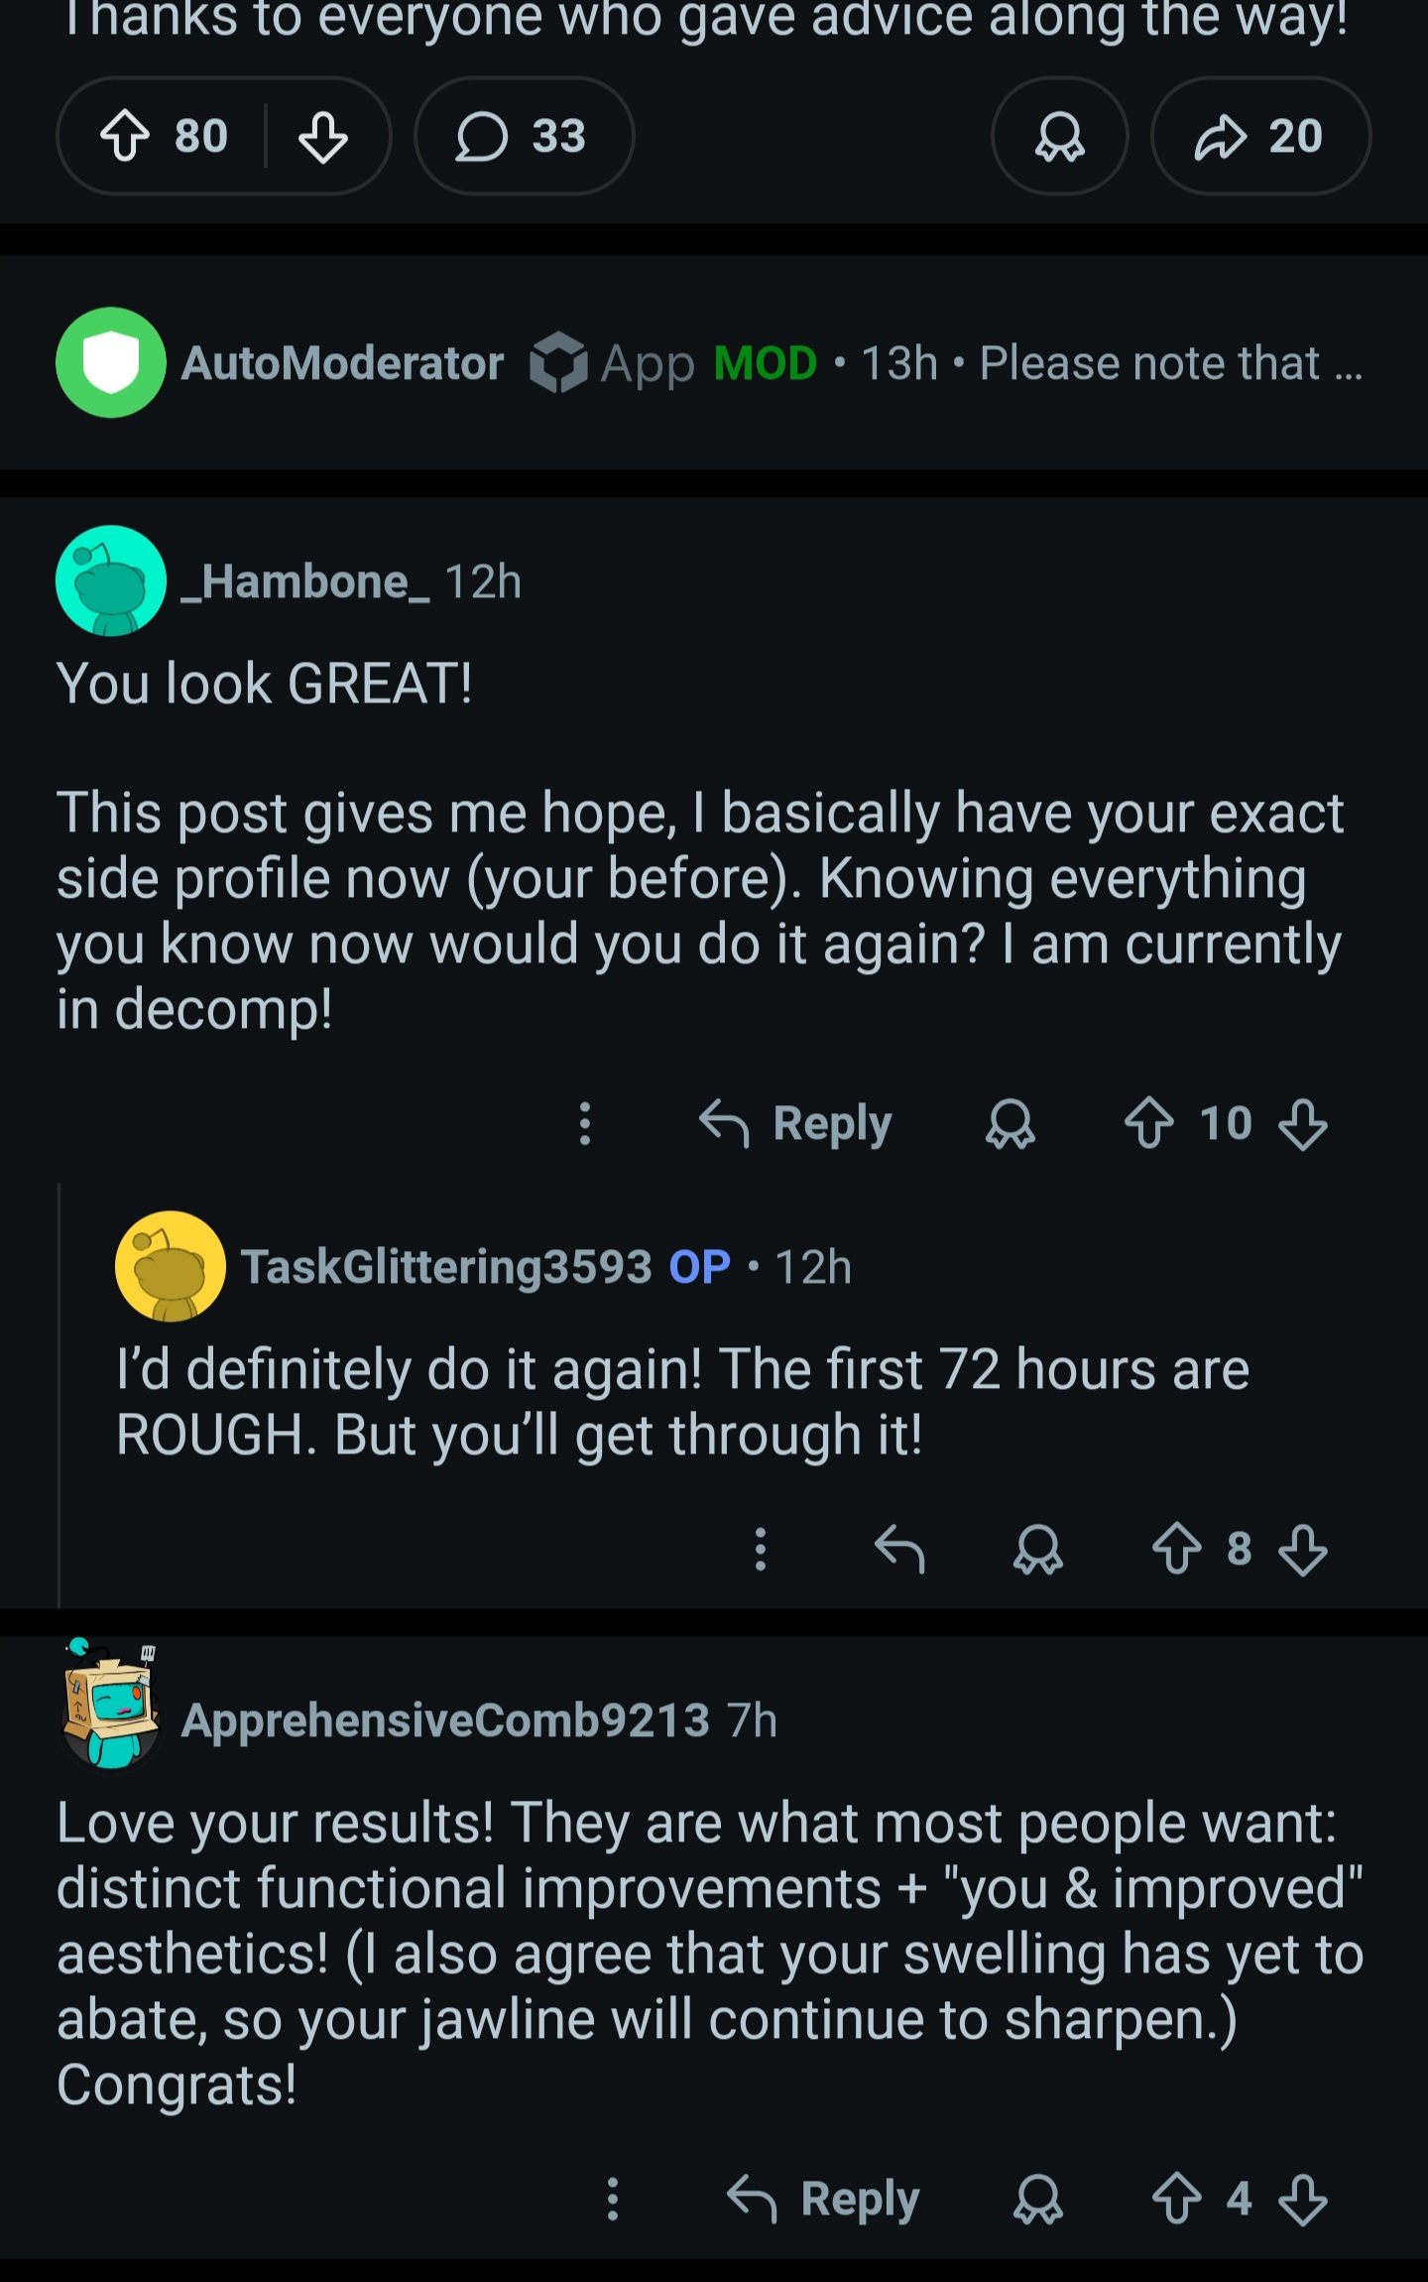Open _Hambone_ user avatar
Screen dimensions: 1428x2282
[111, 580]
